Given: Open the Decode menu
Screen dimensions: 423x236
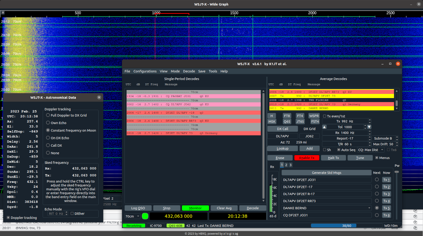Looking at the screenshot, I should (189, 71).
